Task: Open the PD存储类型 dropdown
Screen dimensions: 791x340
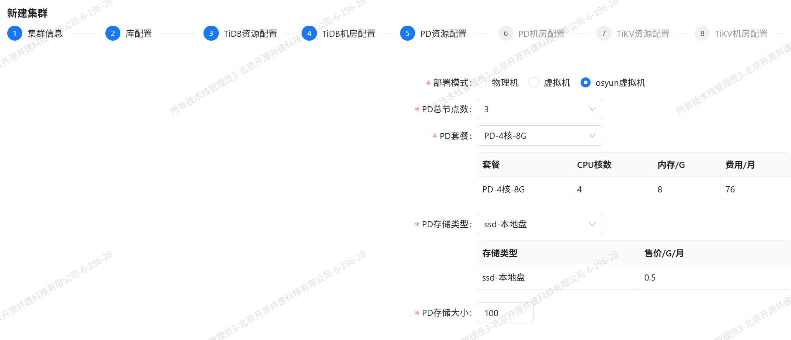Action: point(539,224)
